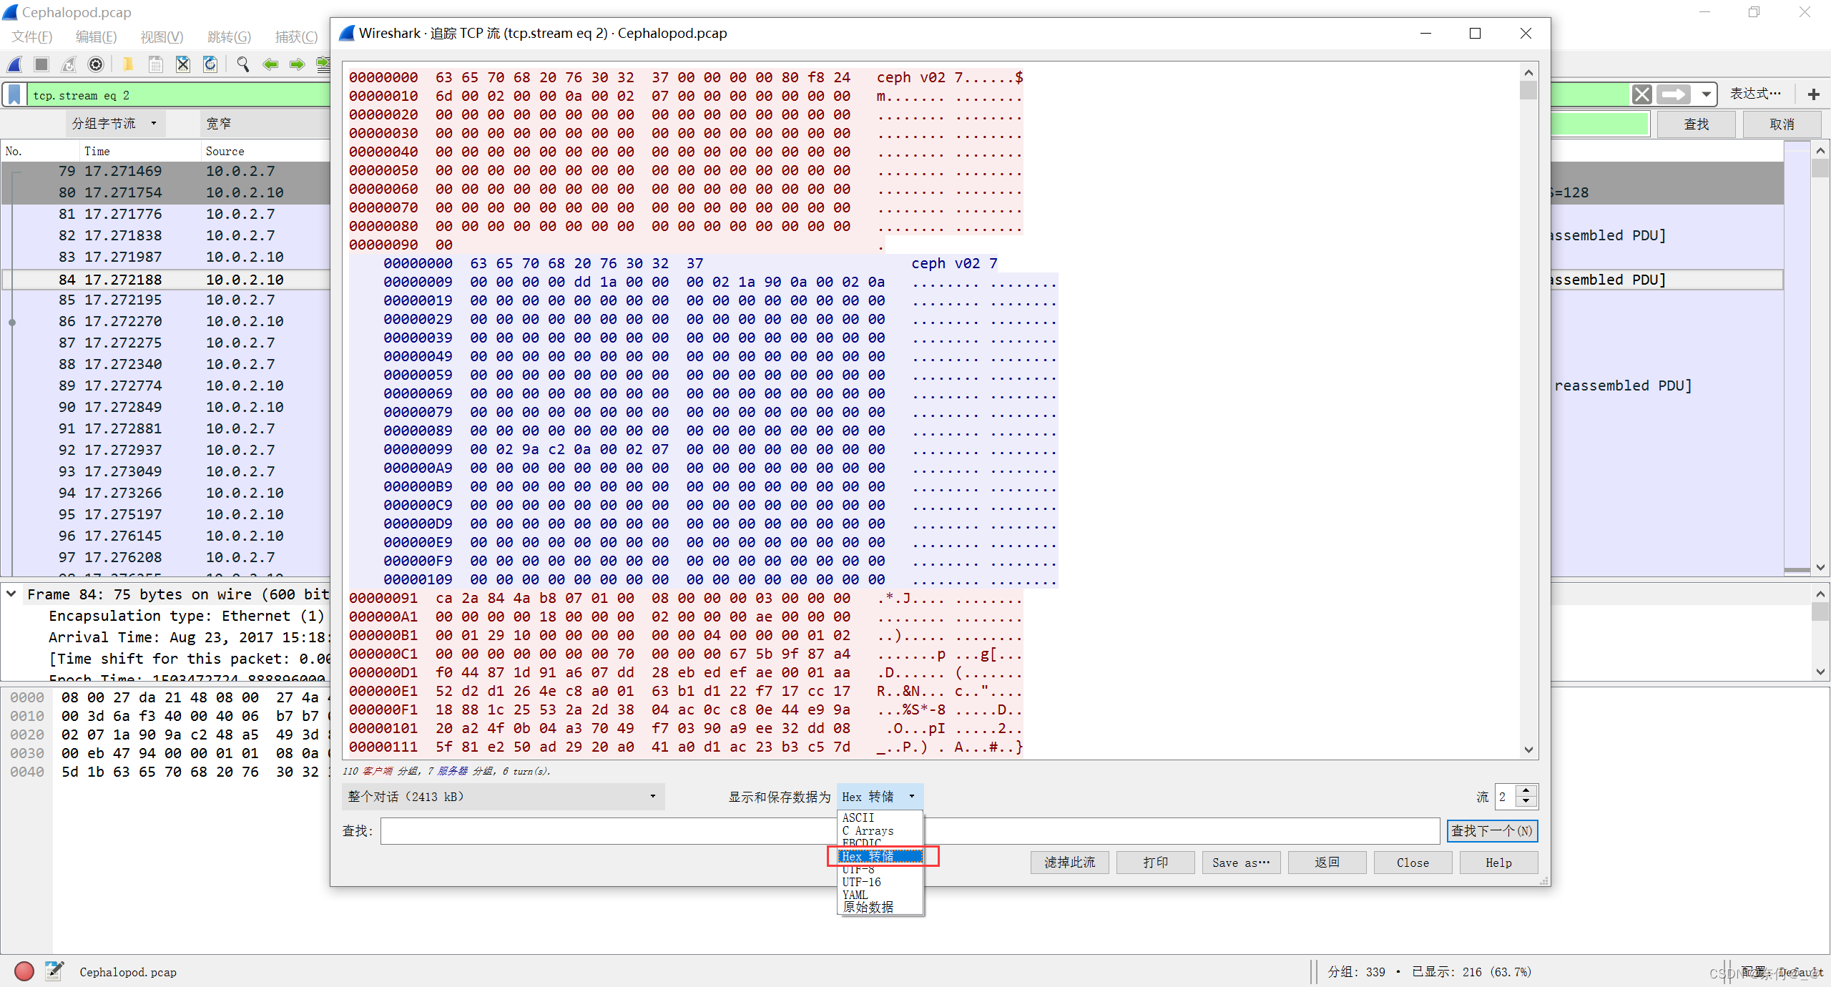Click the go to packet arrow icon
Image resolution: width=1831 pixels, height=987 pixels.
(323, 64)
